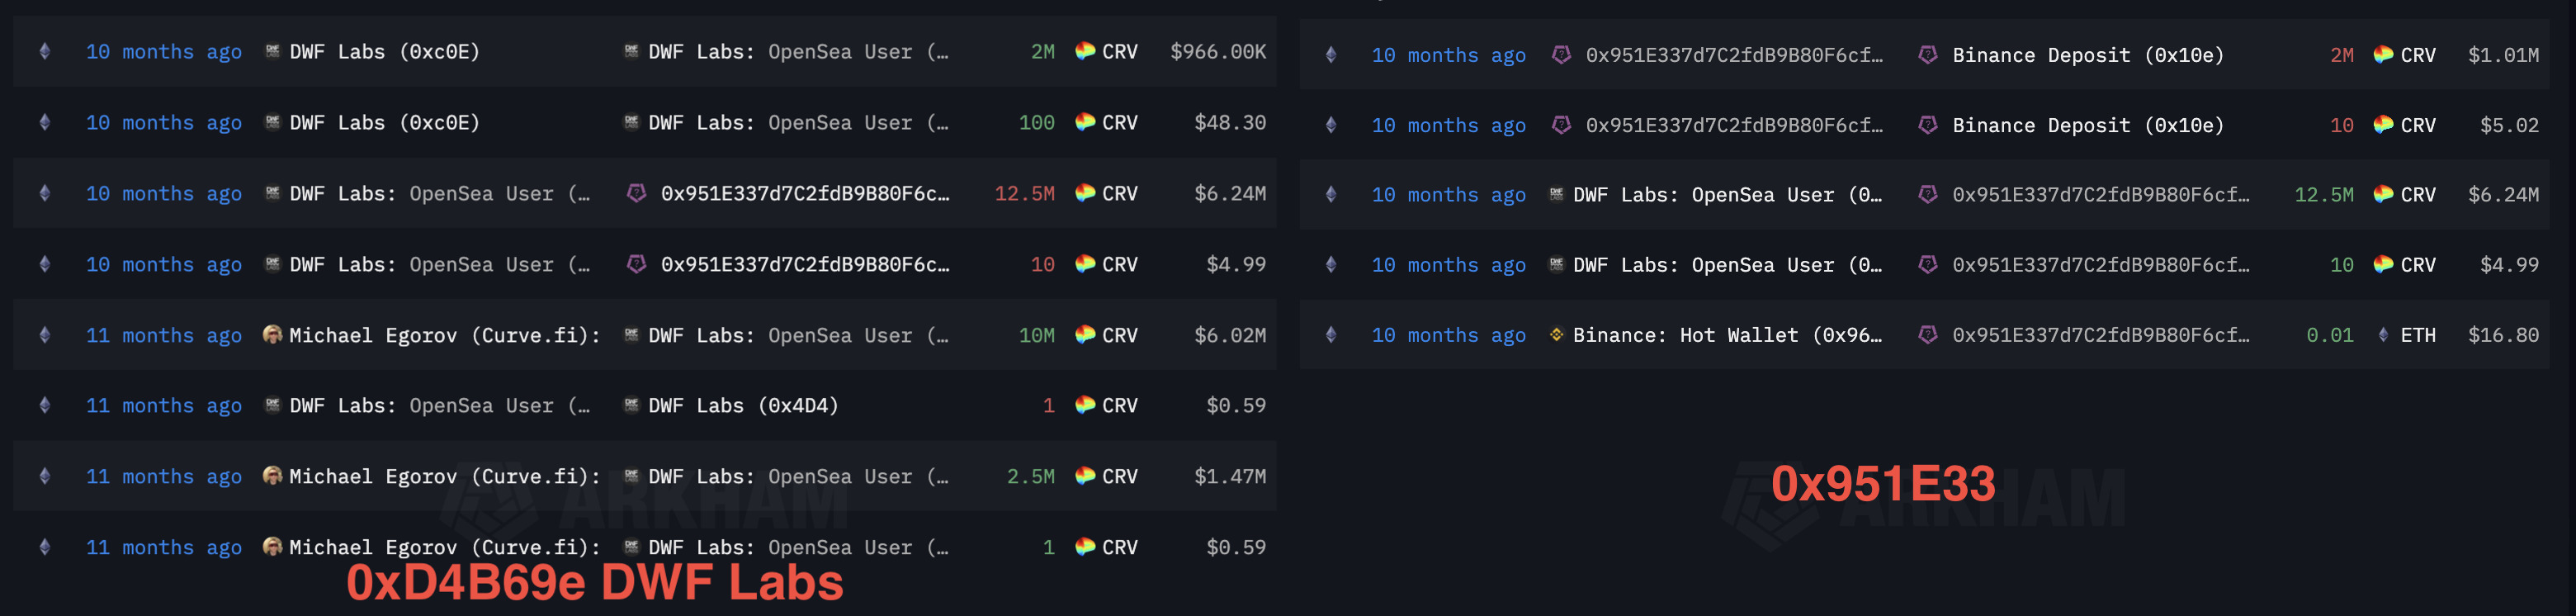The height and width of the screenshot is (616, 2576).
Task: Click the Ethereum icon beside the $966.00K transfer
Action: [x=45, y=51]
